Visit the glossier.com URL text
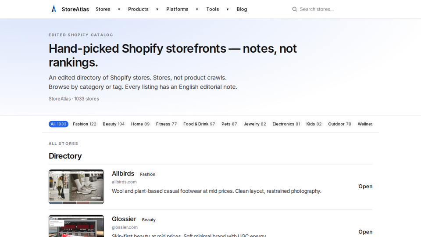 click(125, 227)
